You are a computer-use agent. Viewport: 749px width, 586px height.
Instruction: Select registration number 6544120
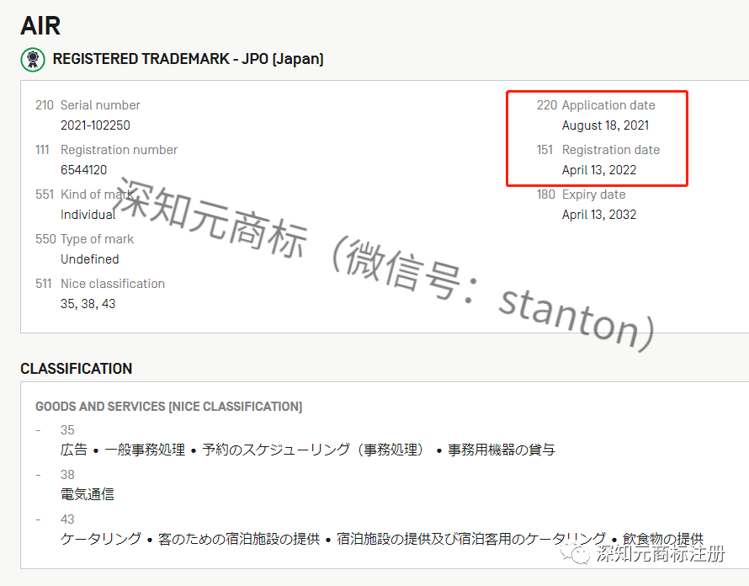(83, 170)
